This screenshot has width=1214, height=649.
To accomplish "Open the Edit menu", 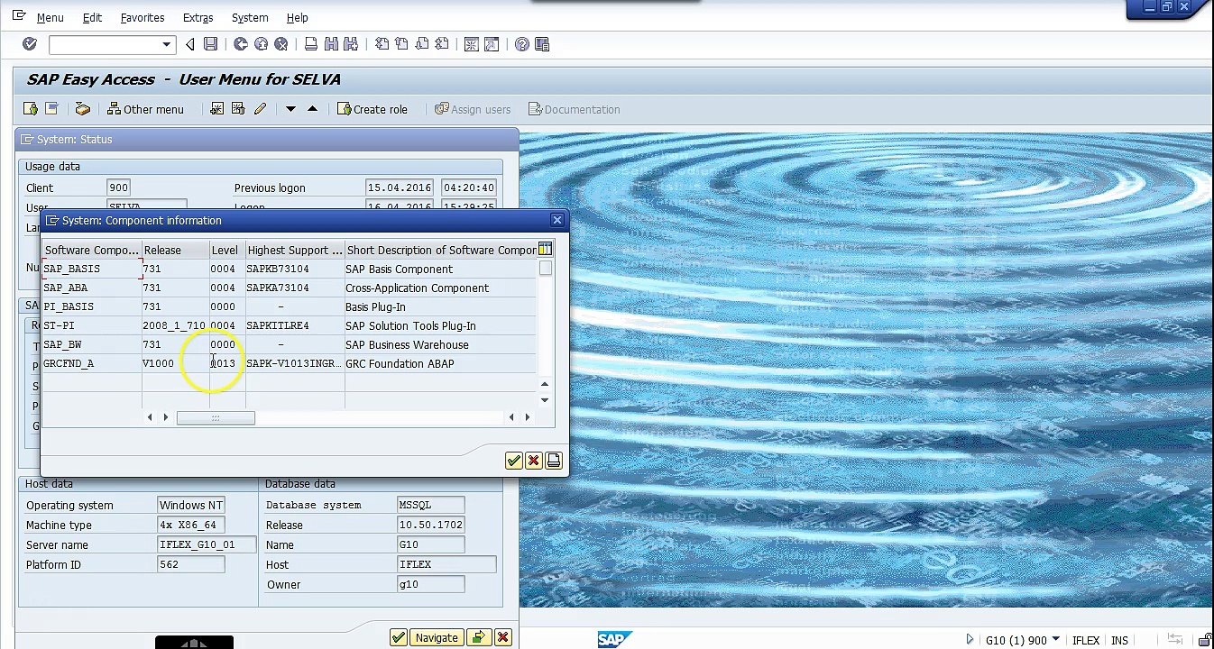I will (92, 17).
